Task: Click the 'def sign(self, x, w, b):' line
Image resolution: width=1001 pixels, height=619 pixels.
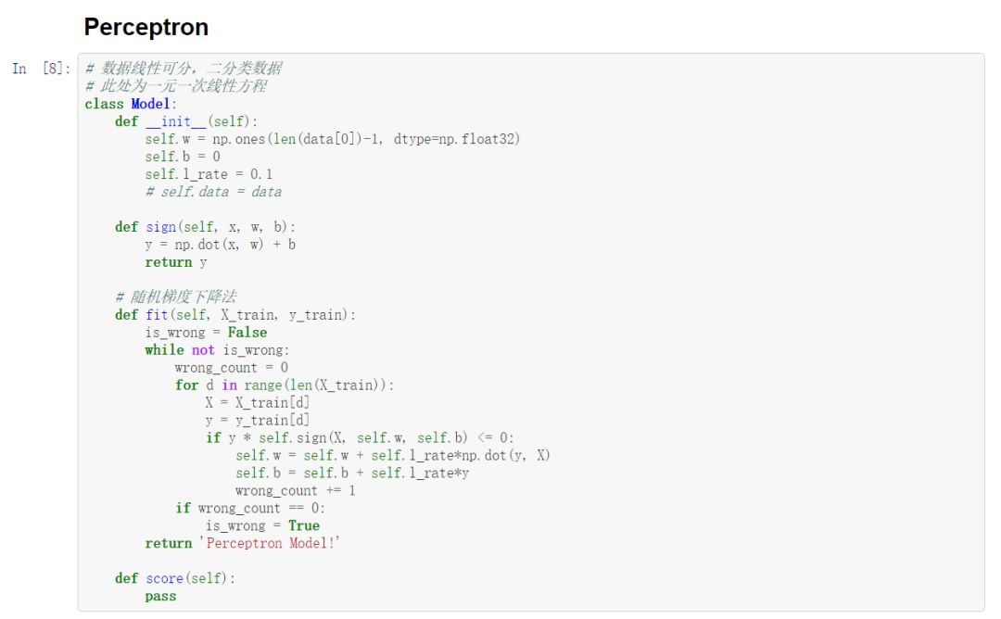Action: pyautogui.click(x=205, y=226)
